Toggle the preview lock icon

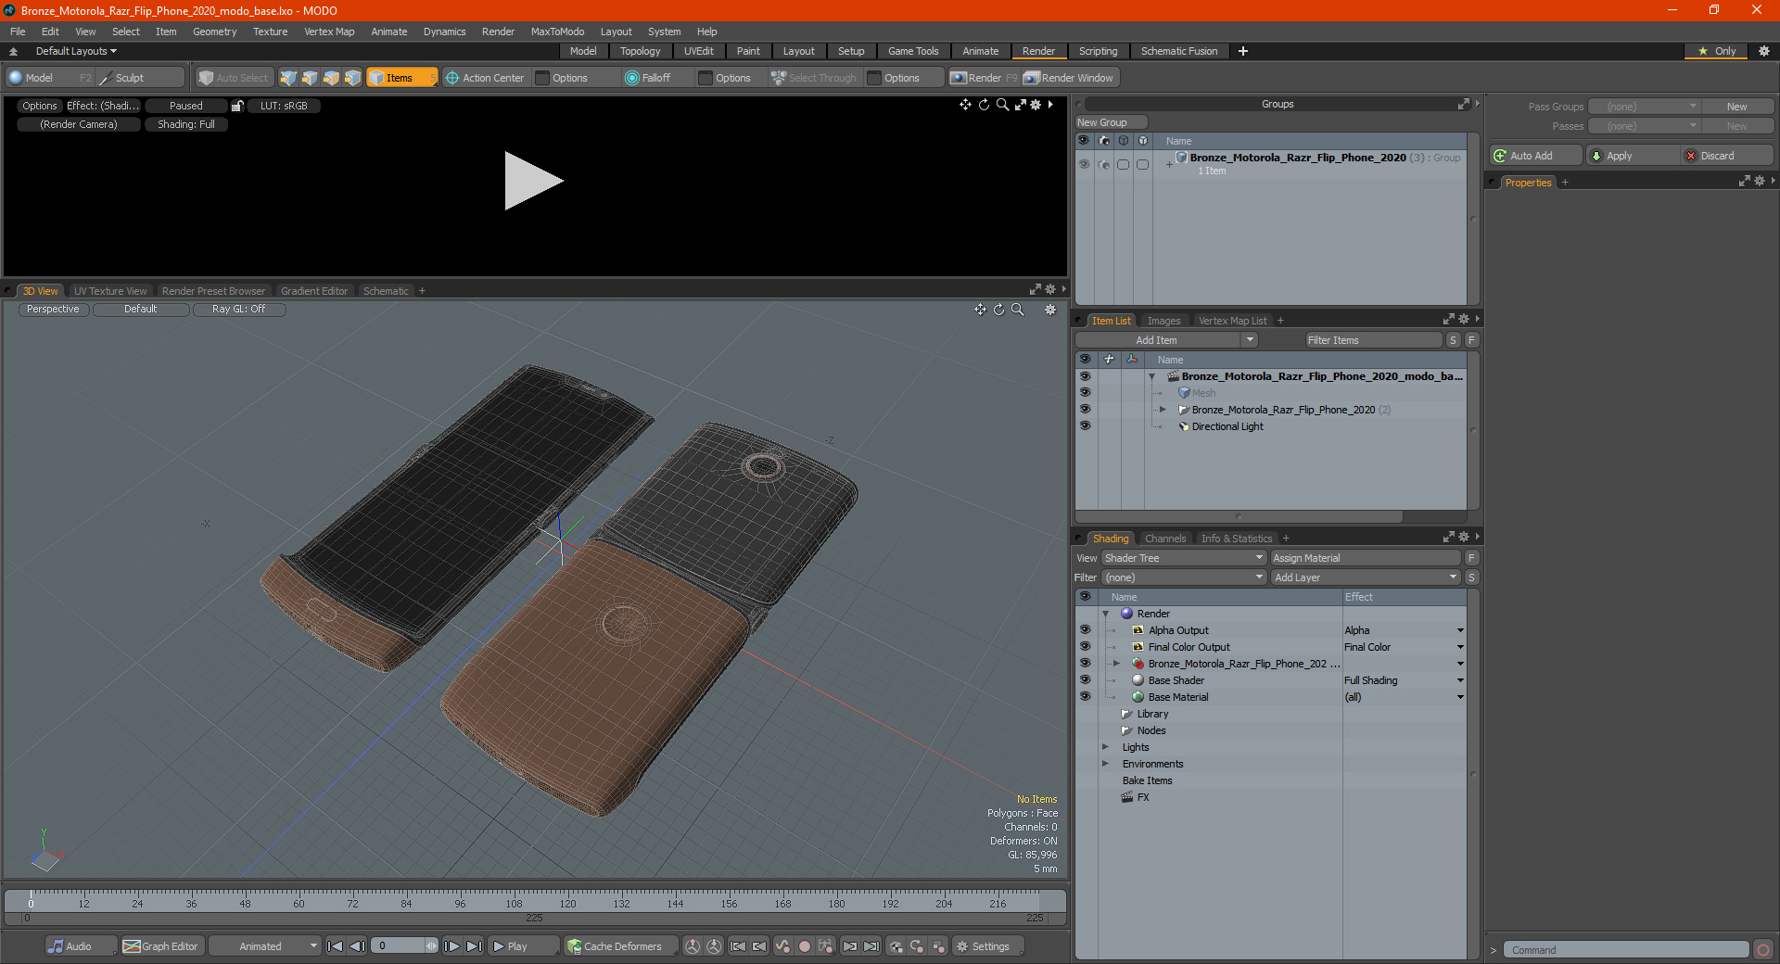click(237, 106)
